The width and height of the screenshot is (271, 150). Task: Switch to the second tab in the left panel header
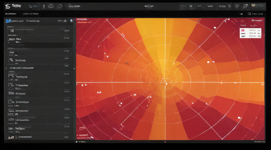click(x=33, y=21)
